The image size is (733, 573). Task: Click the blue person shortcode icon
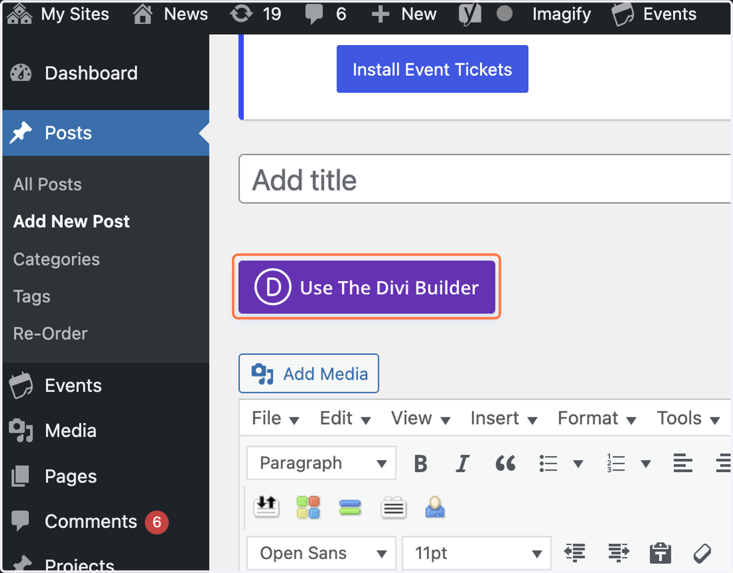coord(435,507)
